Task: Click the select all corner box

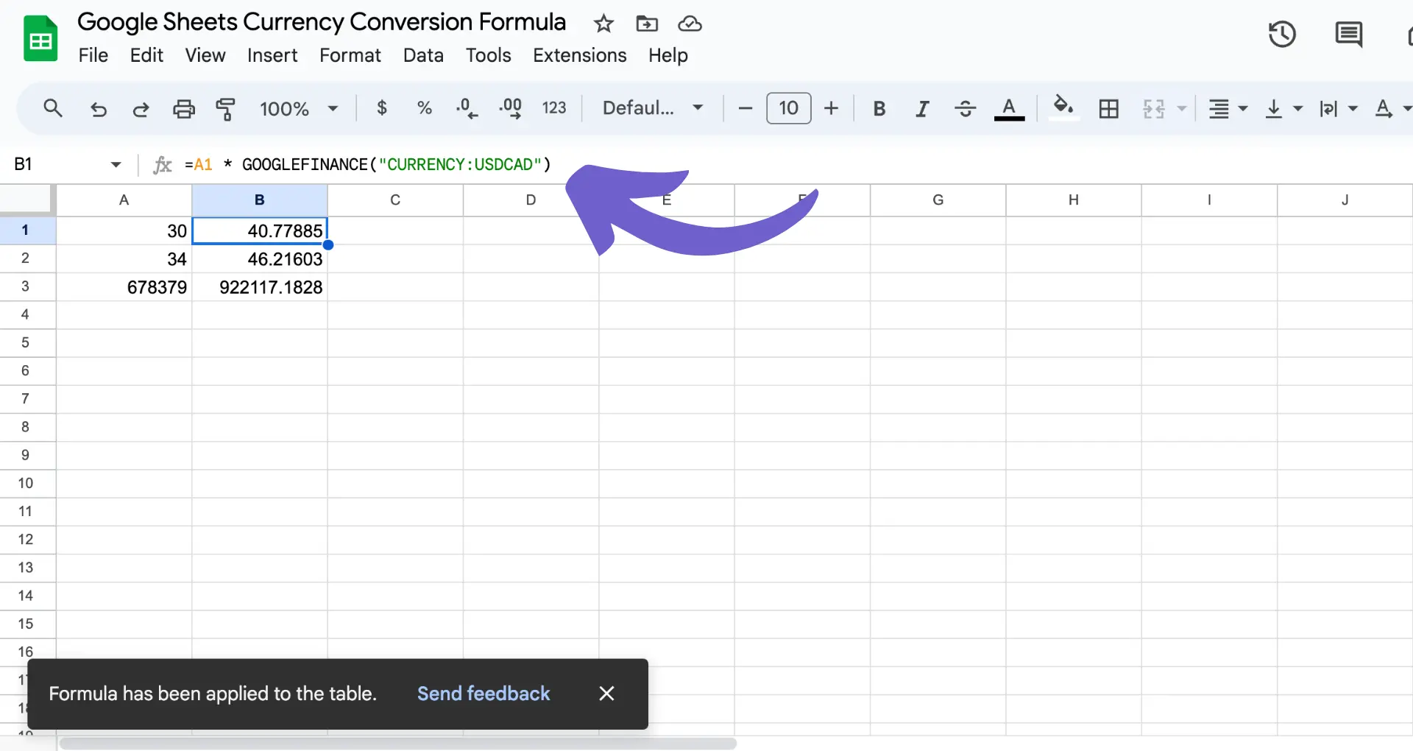Action: (27, 200)
